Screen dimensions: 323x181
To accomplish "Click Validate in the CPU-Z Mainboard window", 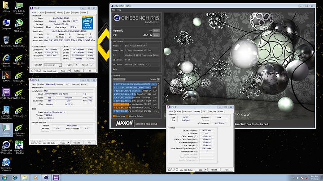I will (77, 143).
